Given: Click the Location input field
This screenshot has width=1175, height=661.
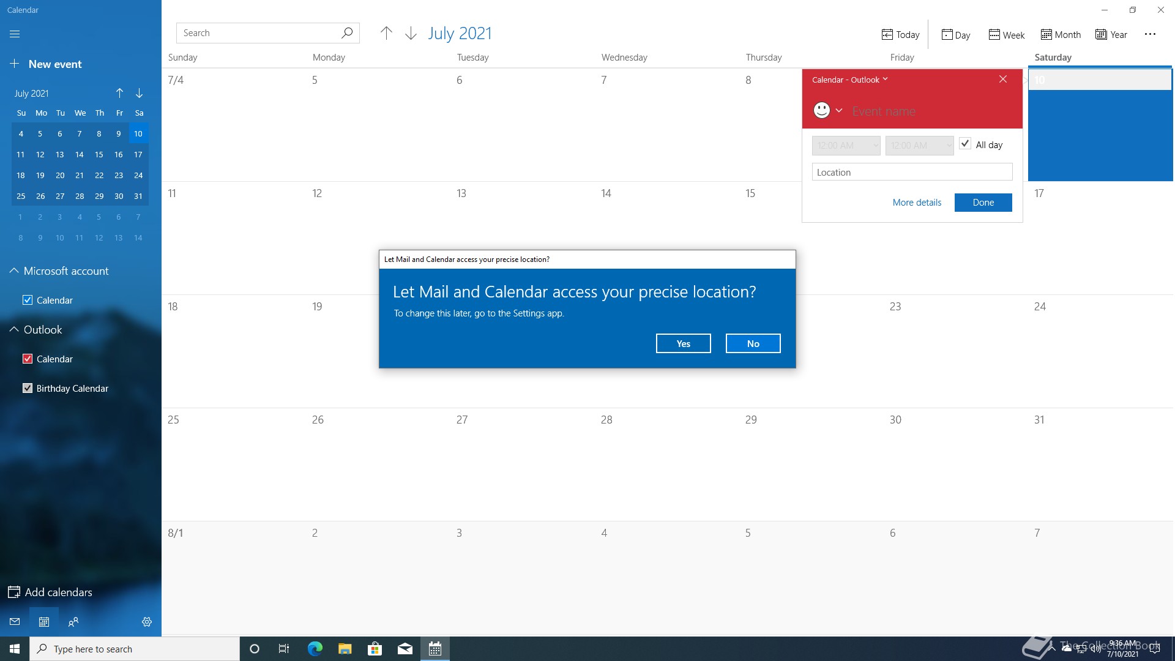Looking at the screenshot, I should click(x=912, y=172).
